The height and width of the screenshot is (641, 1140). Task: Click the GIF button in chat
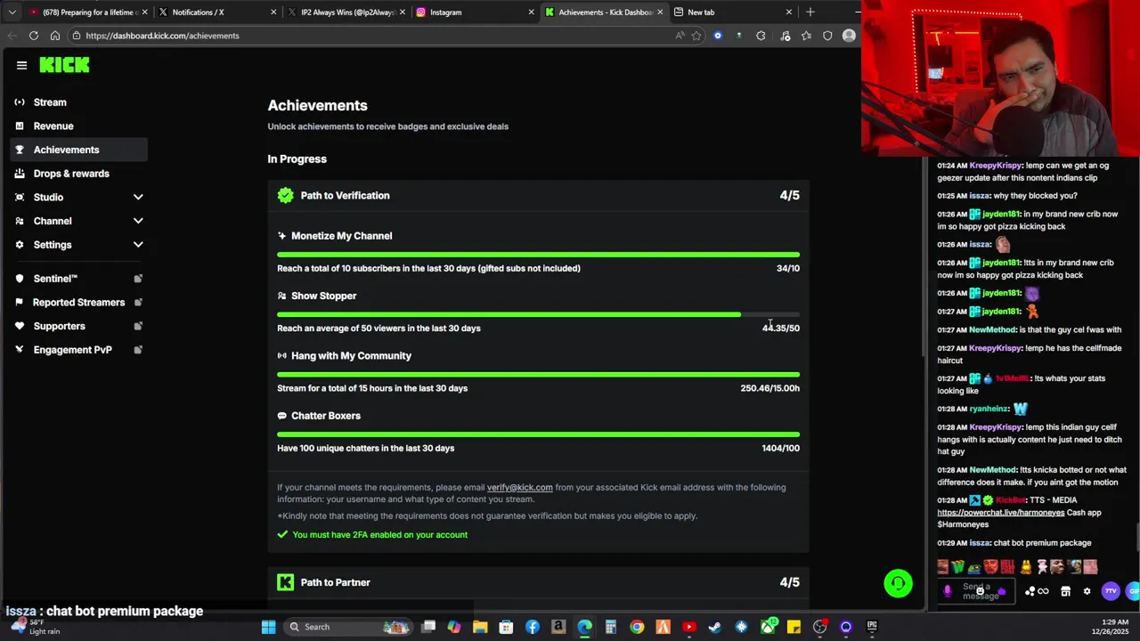1133,591
